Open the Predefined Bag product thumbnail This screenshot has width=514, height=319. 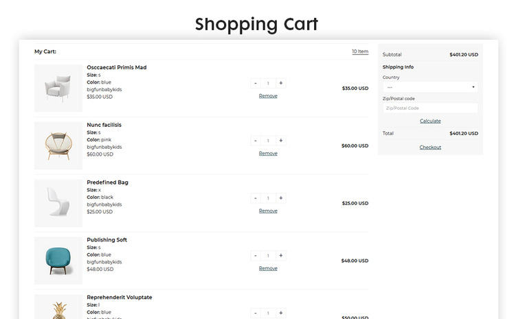pos(58,203)
